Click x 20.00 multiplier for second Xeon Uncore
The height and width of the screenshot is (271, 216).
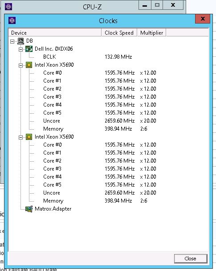(x=148, y=193)
